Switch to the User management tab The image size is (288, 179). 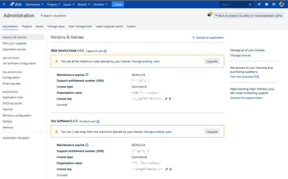coord(80,26)
